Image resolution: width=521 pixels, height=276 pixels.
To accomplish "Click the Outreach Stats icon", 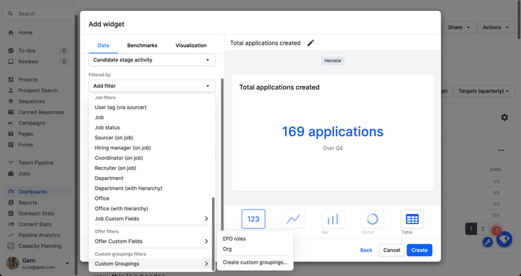I will [11, 213].
